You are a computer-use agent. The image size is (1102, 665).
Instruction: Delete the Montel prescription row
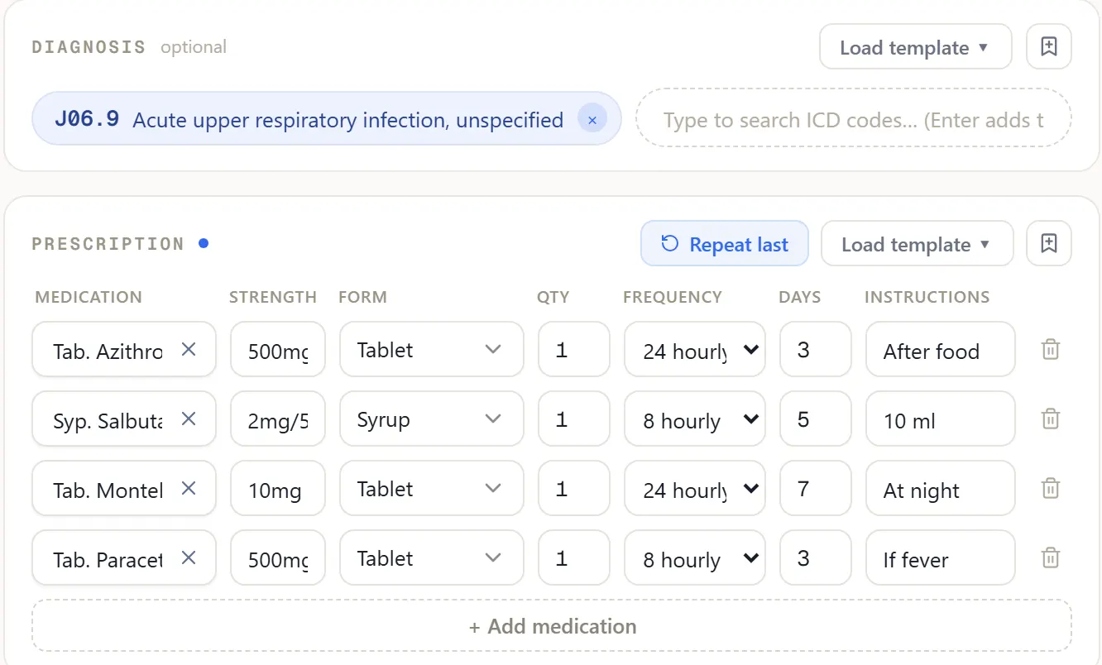[1050, 489]
